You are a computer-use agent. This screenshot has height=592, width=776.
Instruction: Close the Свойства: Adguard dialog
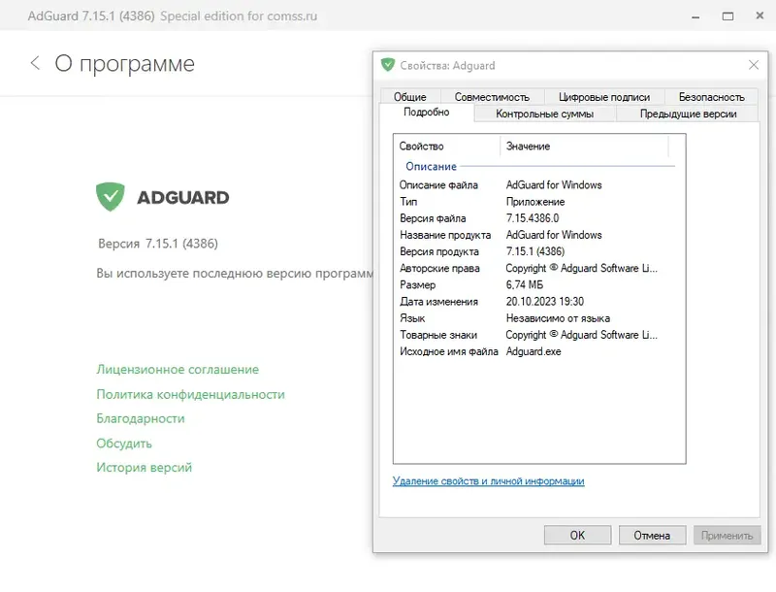[x=754, y=65]
